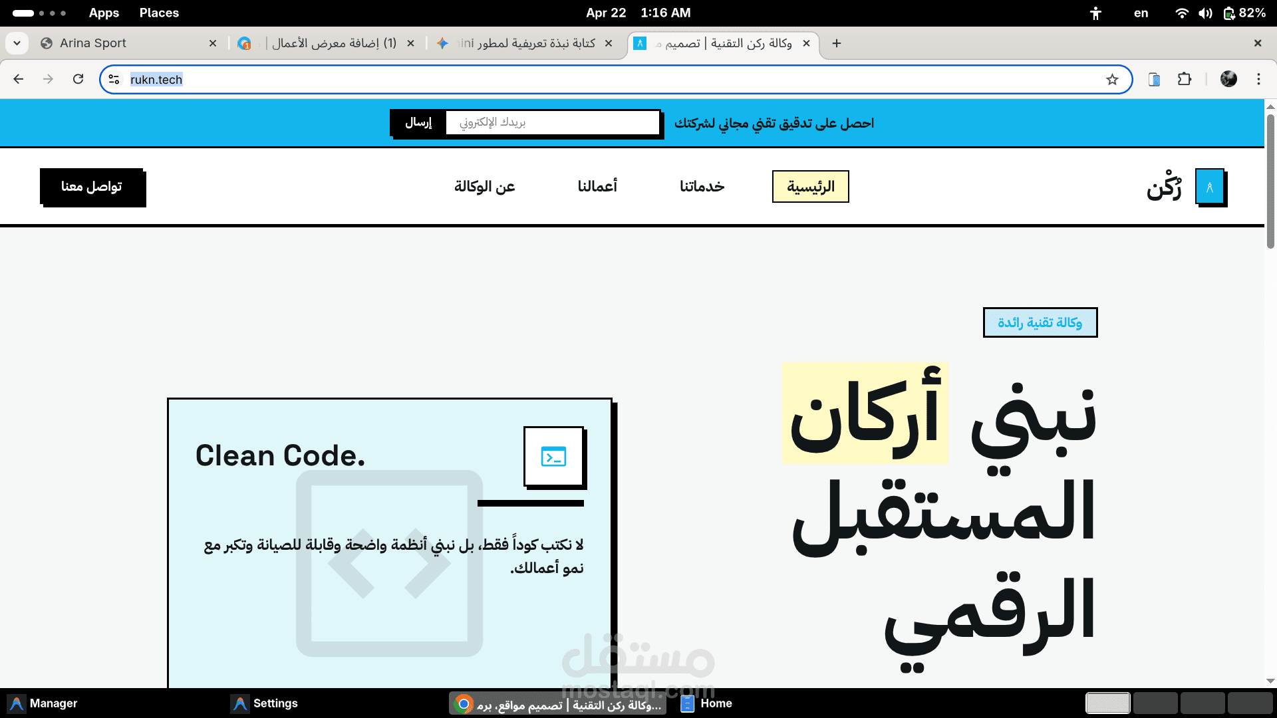The image size is (1277, 718).
Task: Click the وكالة تقنية رائدة badge
Action: [x=1040, y=322]
